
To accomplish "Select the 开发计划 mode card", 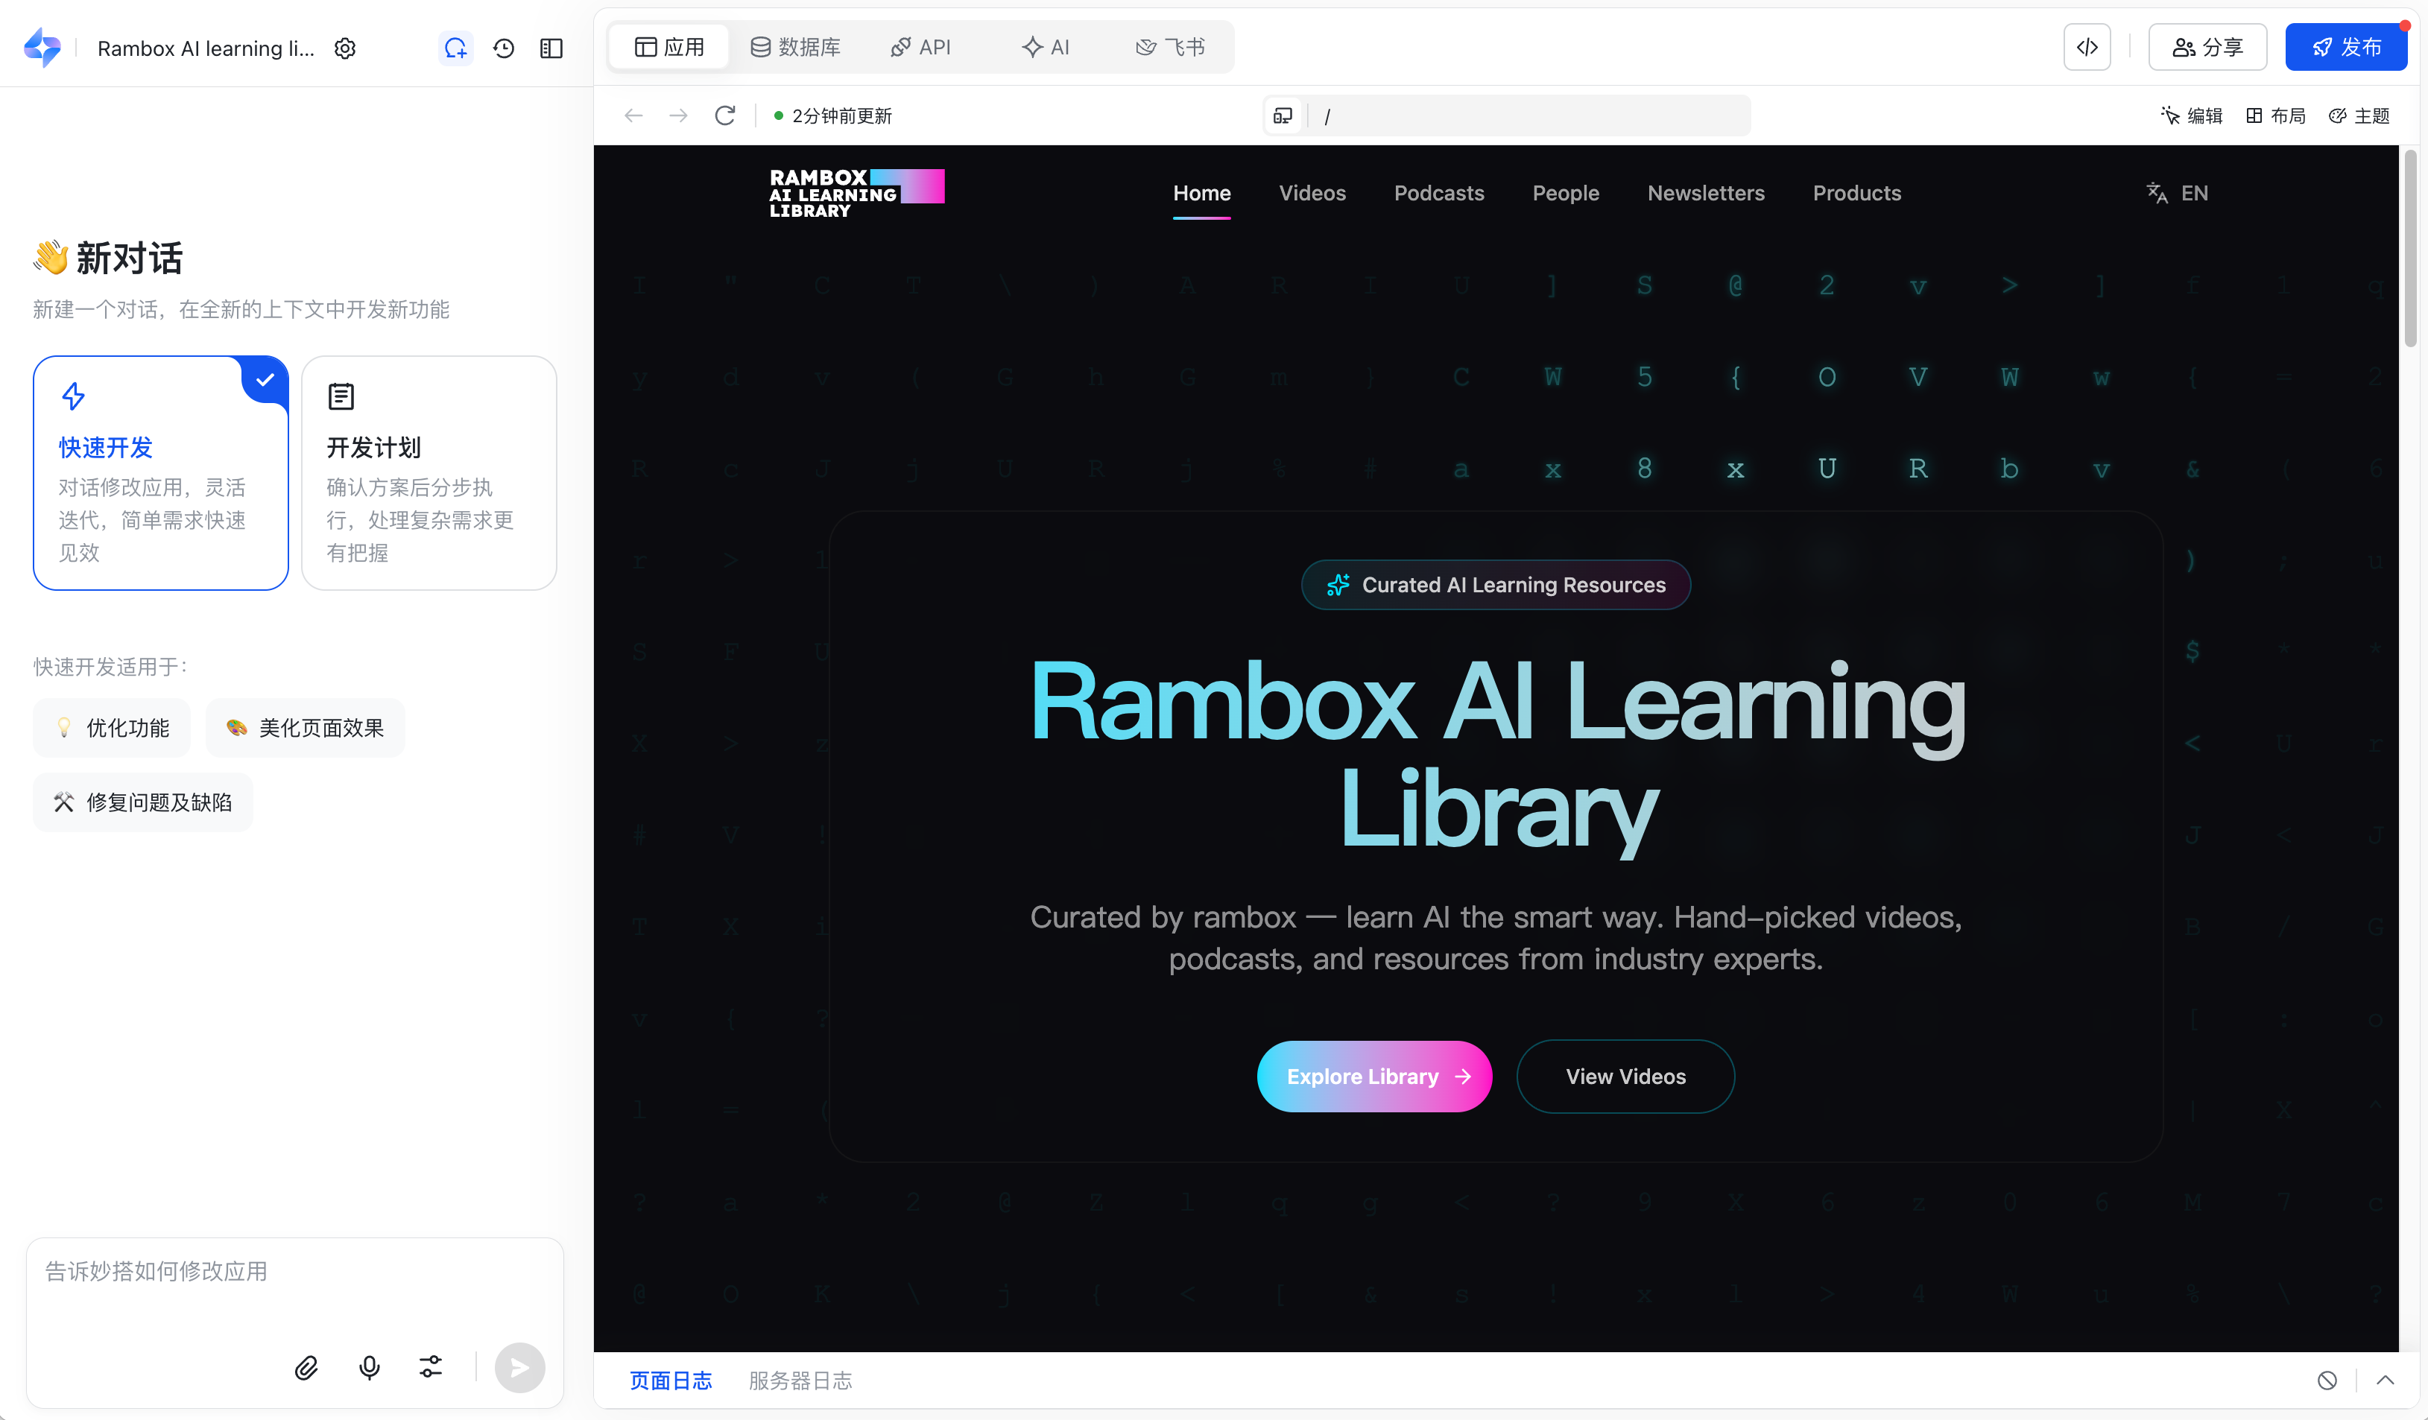I will pyautogui.click(x=429, y=473).
